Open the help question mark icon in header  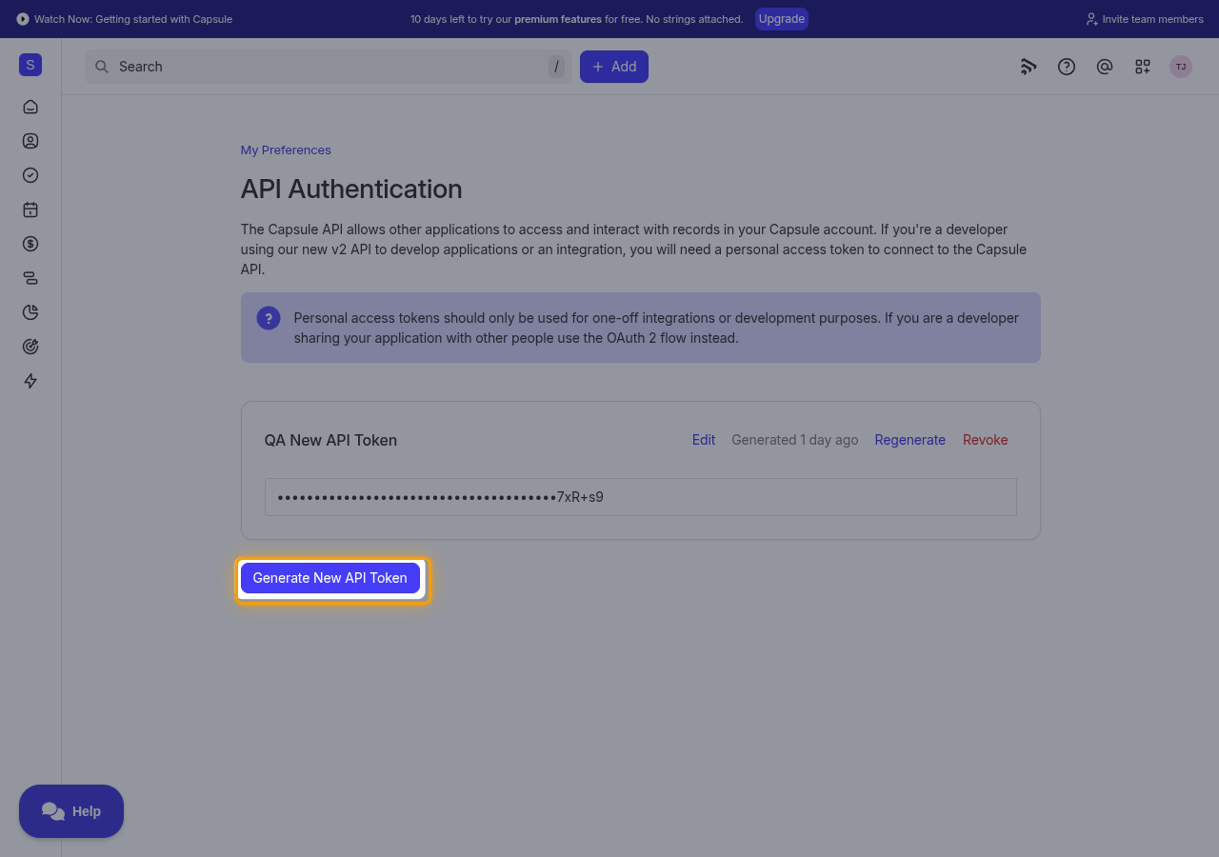[1067, 67]
